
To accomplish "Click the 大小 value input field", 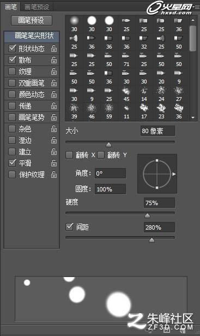I will 157,131.
